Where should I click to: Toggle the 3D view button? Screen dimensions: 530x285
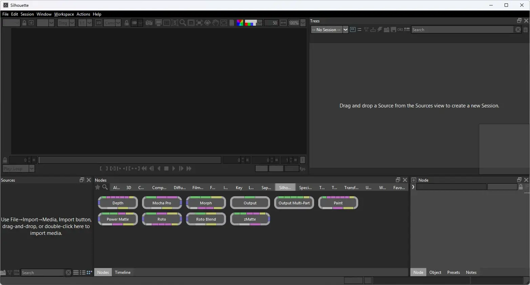(98, 23)
